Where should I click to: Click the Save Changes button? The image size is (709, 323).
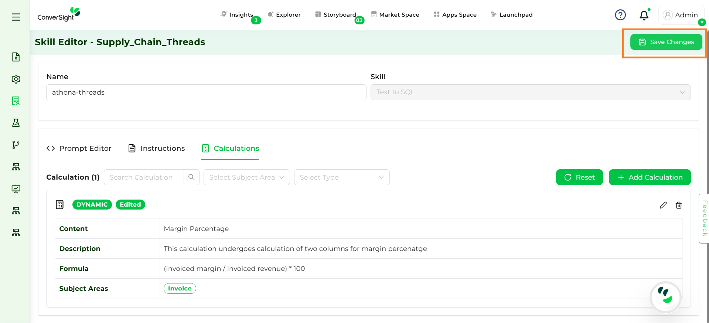point(666,42)
